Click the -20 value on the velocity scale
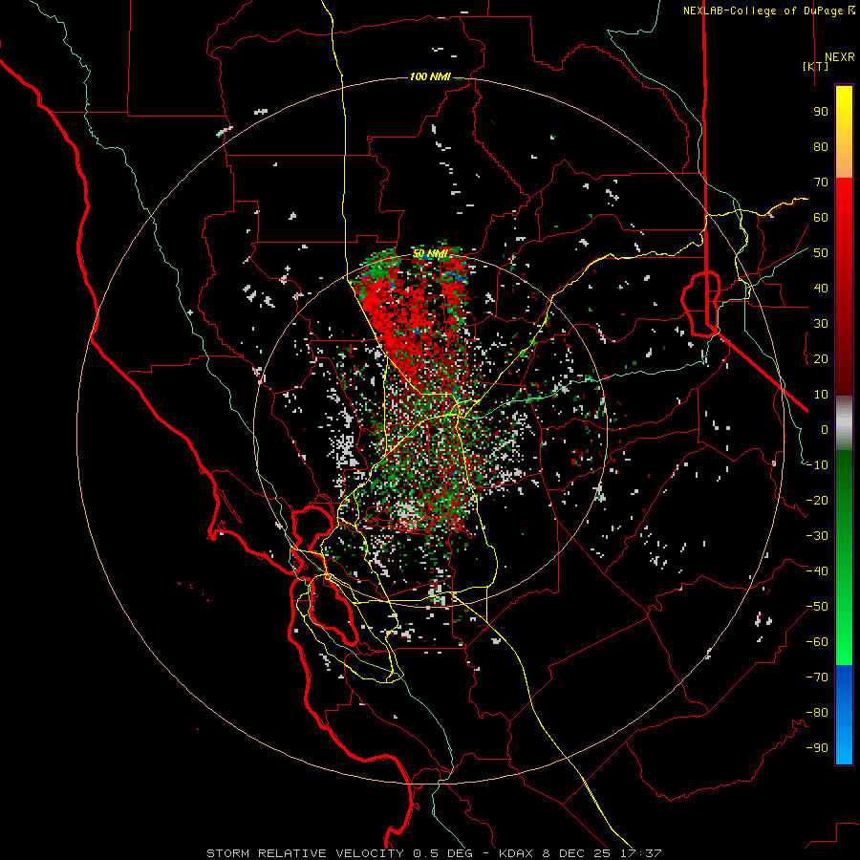 click(817, 500)
